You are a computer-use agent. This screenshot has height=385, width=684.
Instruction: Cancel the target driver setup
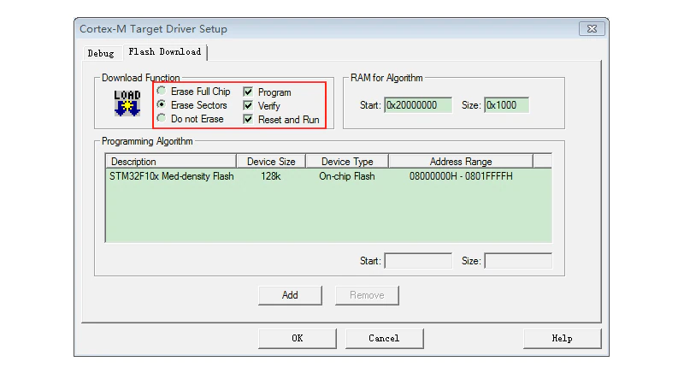coord(384,338)
